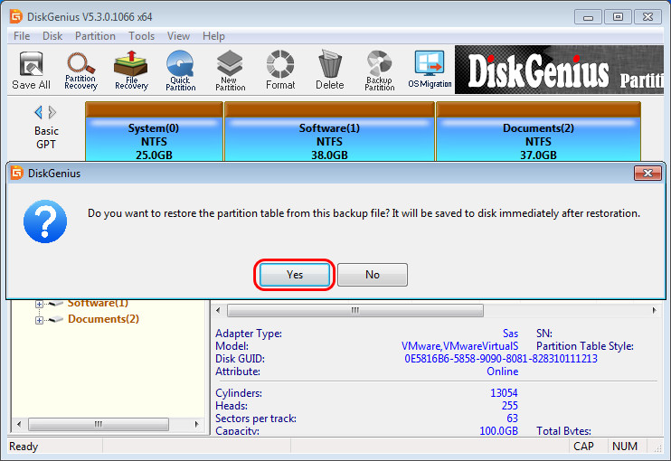Create New Partition via toolbar
671x461 pixels.
(230, 71)
